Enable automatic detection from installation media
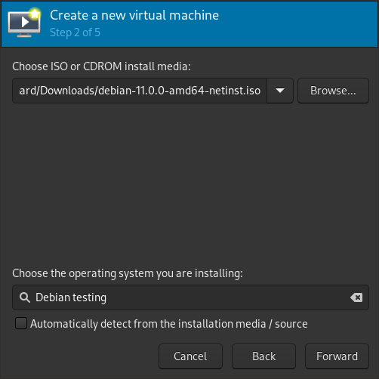The height and width of the screenshot is (379, 379). point(21,323)
